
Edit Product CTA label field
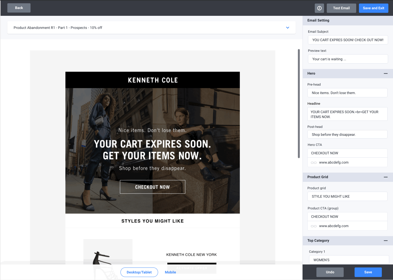347,217
